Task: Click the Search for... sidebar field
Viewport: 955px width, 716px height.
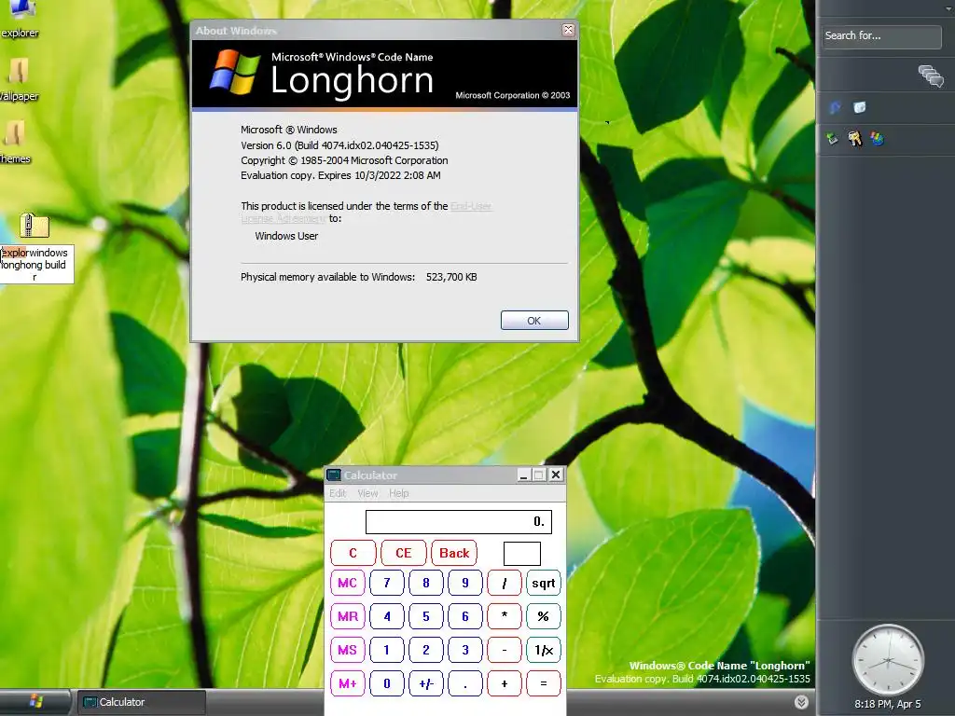Action: click(x=881, y=36)
